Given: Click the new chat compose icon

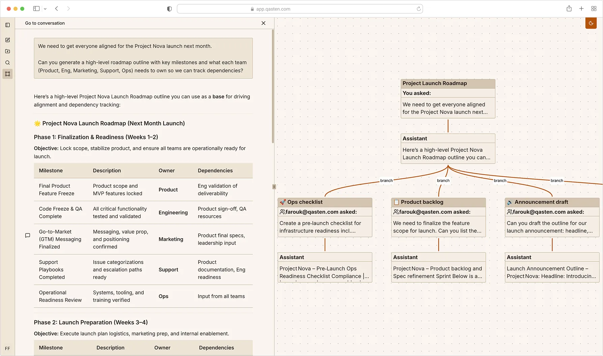Looking at the screenshot, I should pos(7,40).
